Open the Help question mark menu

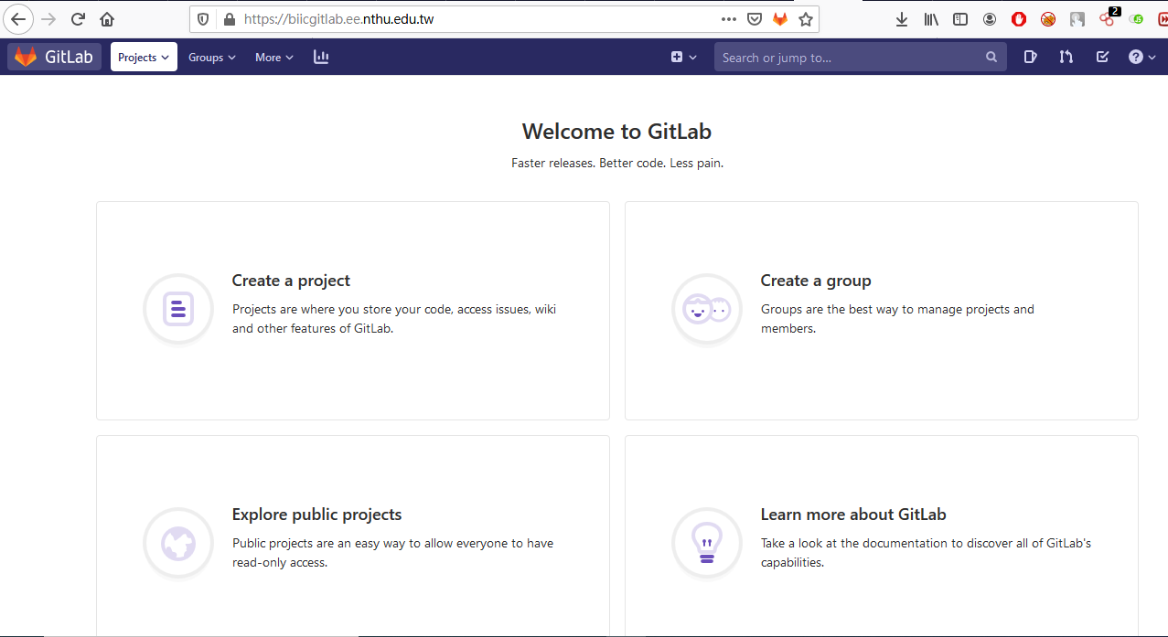pos(1141,57)
